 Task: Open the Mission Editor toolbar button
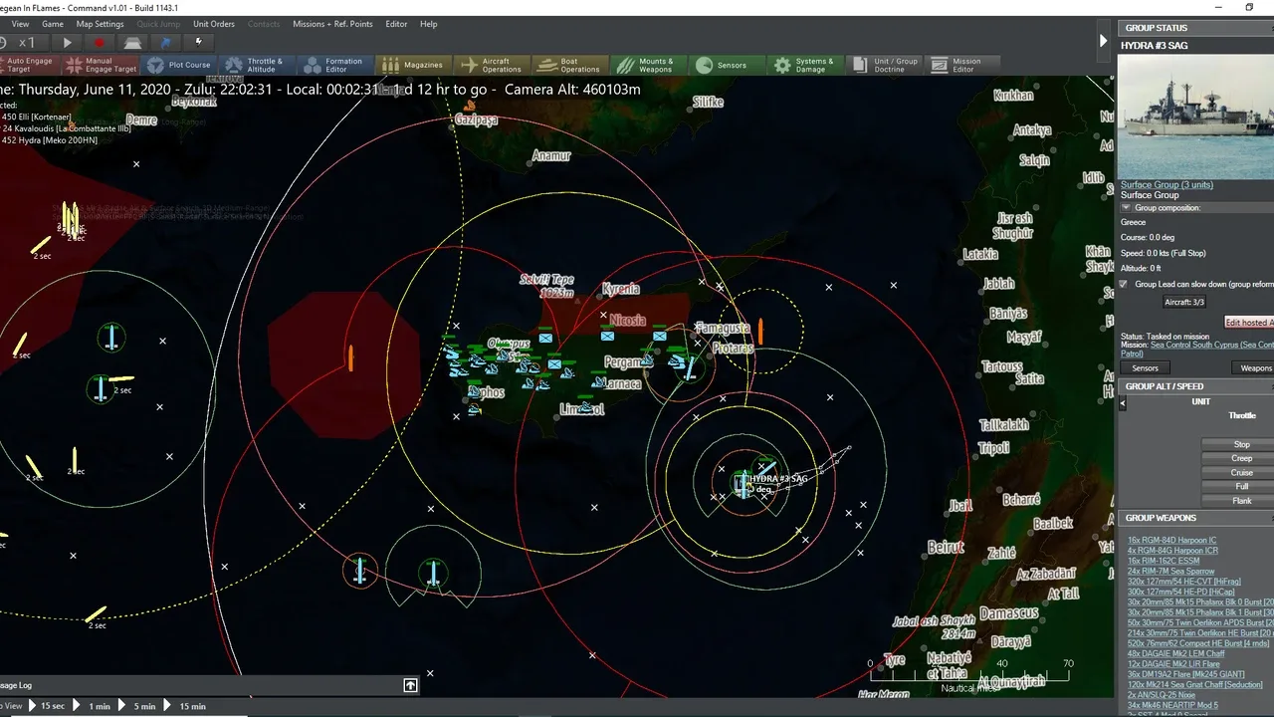955,65
